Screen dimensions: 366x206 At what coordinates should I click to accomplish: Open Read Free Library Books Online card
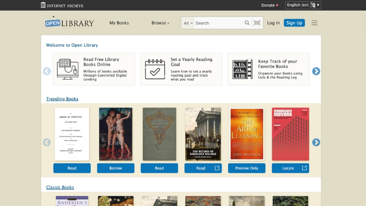tap(94, 69)
